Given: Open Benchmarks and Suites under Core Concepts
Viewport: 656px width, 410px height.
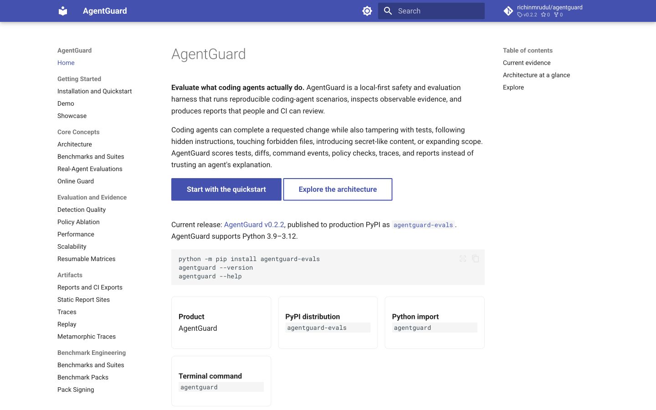Looking at the screenshot, I should [x=91, y=156].
